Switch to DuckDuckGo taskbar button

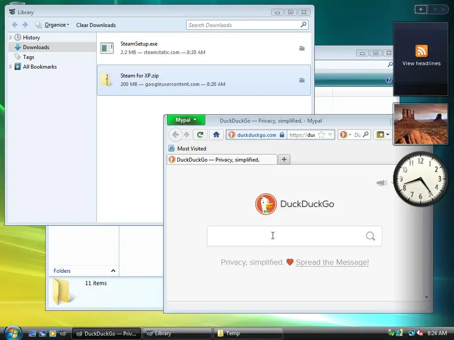click(x=106, y=333)
